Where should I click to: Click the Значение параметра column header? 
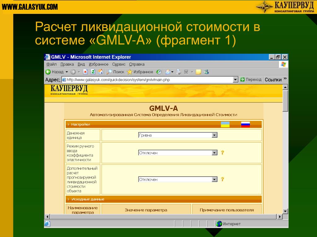146,210
